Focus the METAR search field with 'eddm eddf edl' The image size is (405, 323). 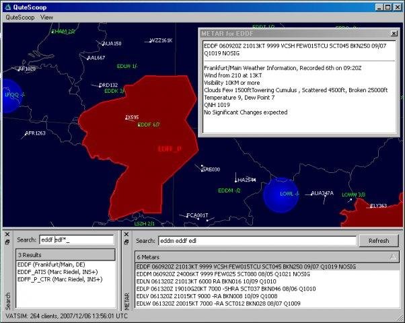[x=257, y=241]
